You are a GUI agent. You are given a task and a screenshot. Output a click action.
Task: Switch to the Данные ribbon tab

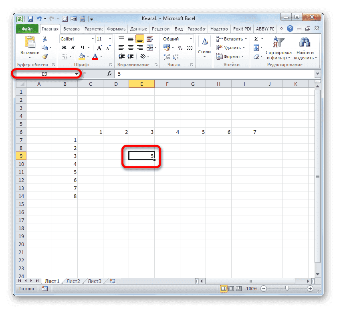[x=138, y=28]
